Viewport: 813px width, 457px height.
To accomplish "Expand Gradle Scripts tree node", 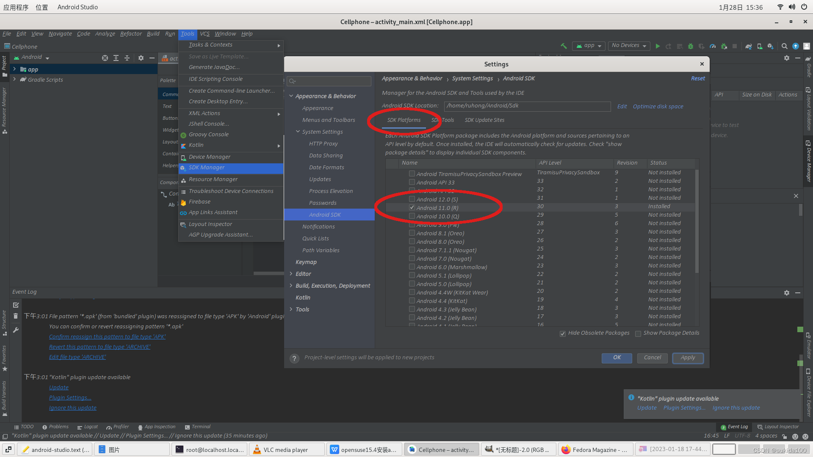I will point(14,80).
